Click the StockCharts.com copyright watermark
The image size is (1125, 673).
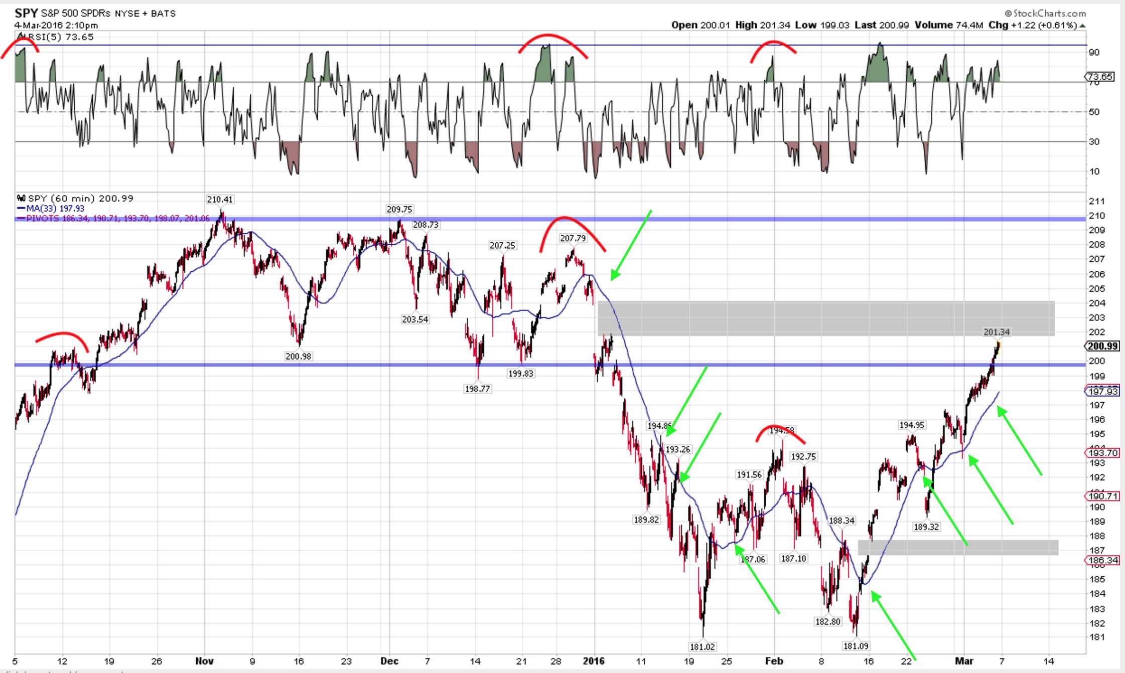point(1045,14)
